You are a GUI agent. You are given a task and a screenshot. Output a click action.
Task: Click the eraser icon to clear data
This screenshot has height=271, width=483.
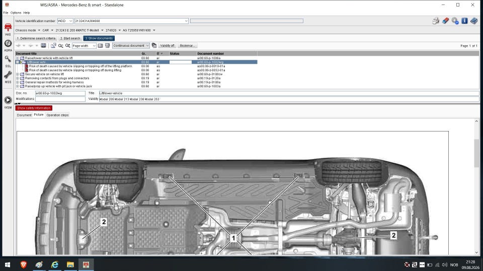tap(445, 21)
